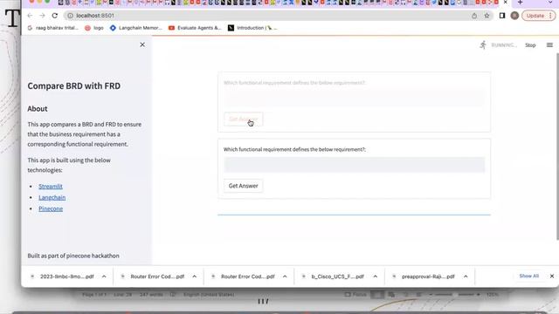Stop the running Streamlit script
This screenshot has height=314, width=559.
[530, 45]
